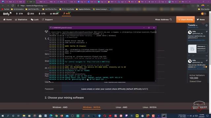211x118 pixels.
Task: Open the Windows Start menu
Action: (2, 116)
